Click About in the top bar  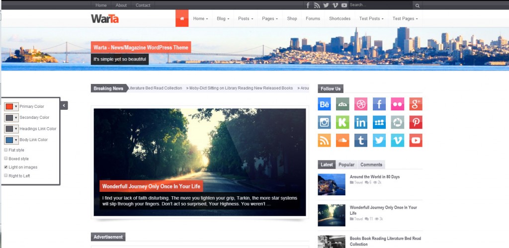121,5
